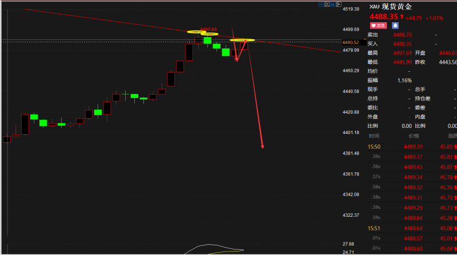457x255 pixels.
Task: Click the 卖出 sell price 4488.70
Action: coord(403,35)
